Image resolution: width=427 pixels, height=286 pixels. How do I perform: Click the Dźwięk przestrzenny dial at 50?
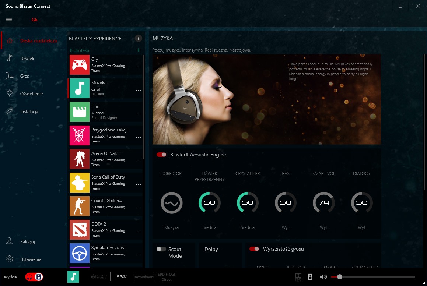tap(209, 203)
